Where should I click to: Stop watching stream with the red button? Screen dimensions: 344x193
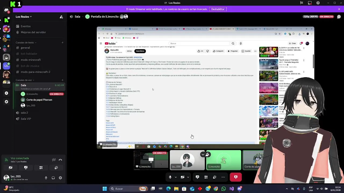(236, 177)
